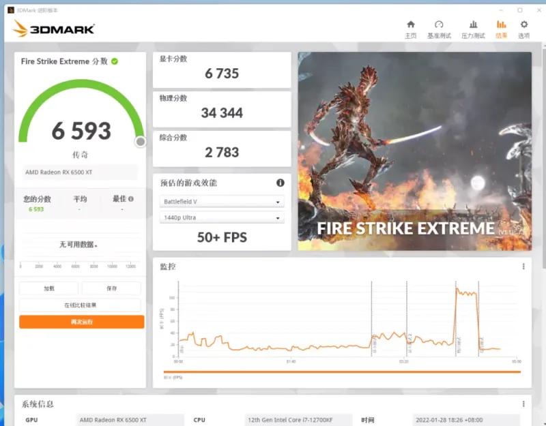Click the 综合分数 2 783 score
This screenshot has width=546, height=426.
coord(222,152)
